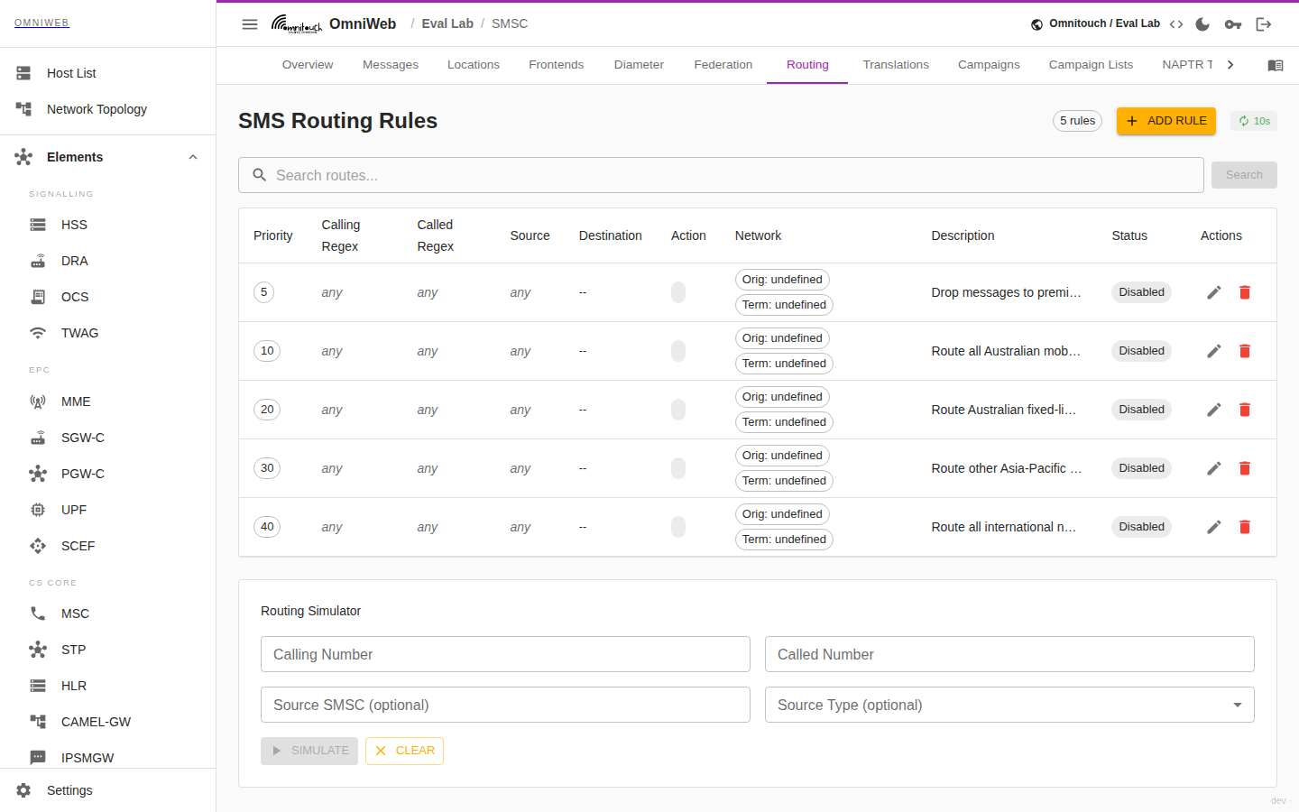The height and width of the screenshot is (812, 1299).
Task: Open the code view brackets icon
Action: pyautogui.click(x=1176, y=24)
